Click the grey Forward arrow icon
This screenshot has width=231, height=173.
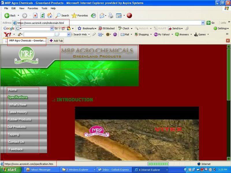click(x=25, y=16)
